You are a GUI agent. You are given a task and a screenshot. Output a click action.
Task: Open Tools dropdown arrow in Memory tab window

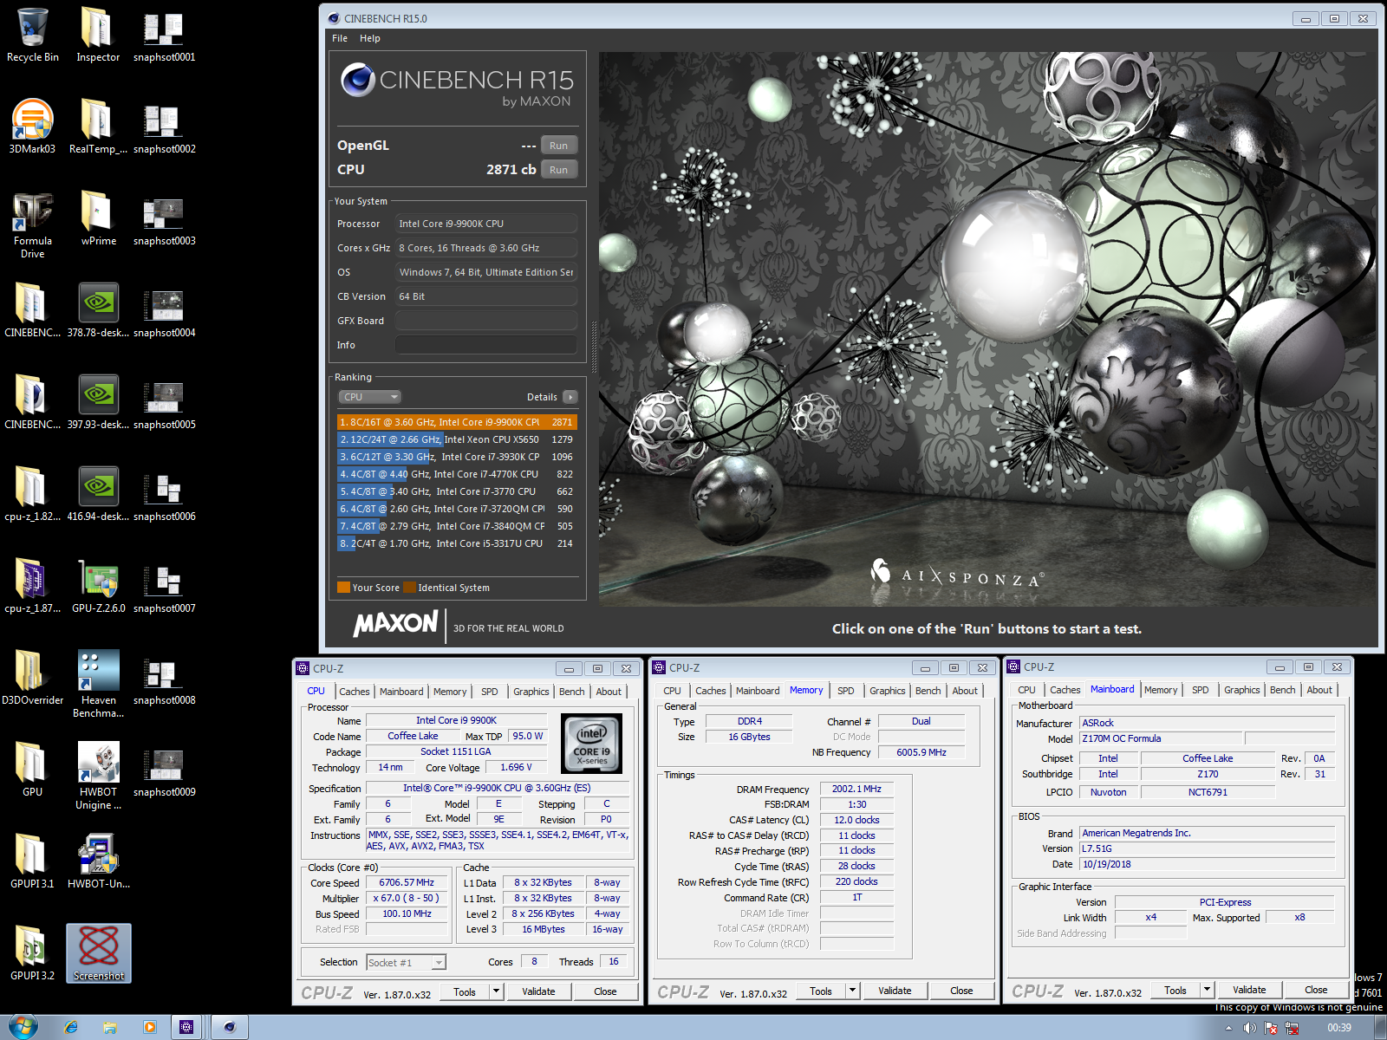coord(853,991)
